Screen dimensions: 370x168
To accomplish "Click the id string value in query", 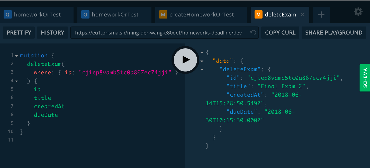I will point(125,73).
